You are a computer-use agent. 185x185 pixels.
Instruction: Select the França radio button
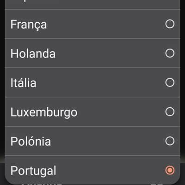170,24
